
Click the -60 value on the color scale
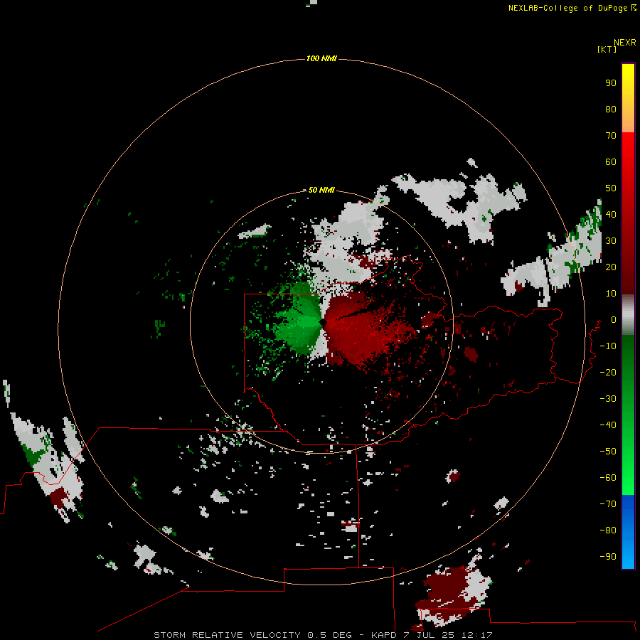coord(608,478)
